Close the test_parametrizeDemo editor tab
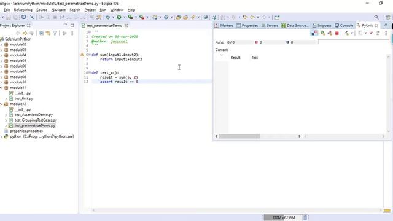The height and width of the screenshot is (221, 393). point(126,26)
